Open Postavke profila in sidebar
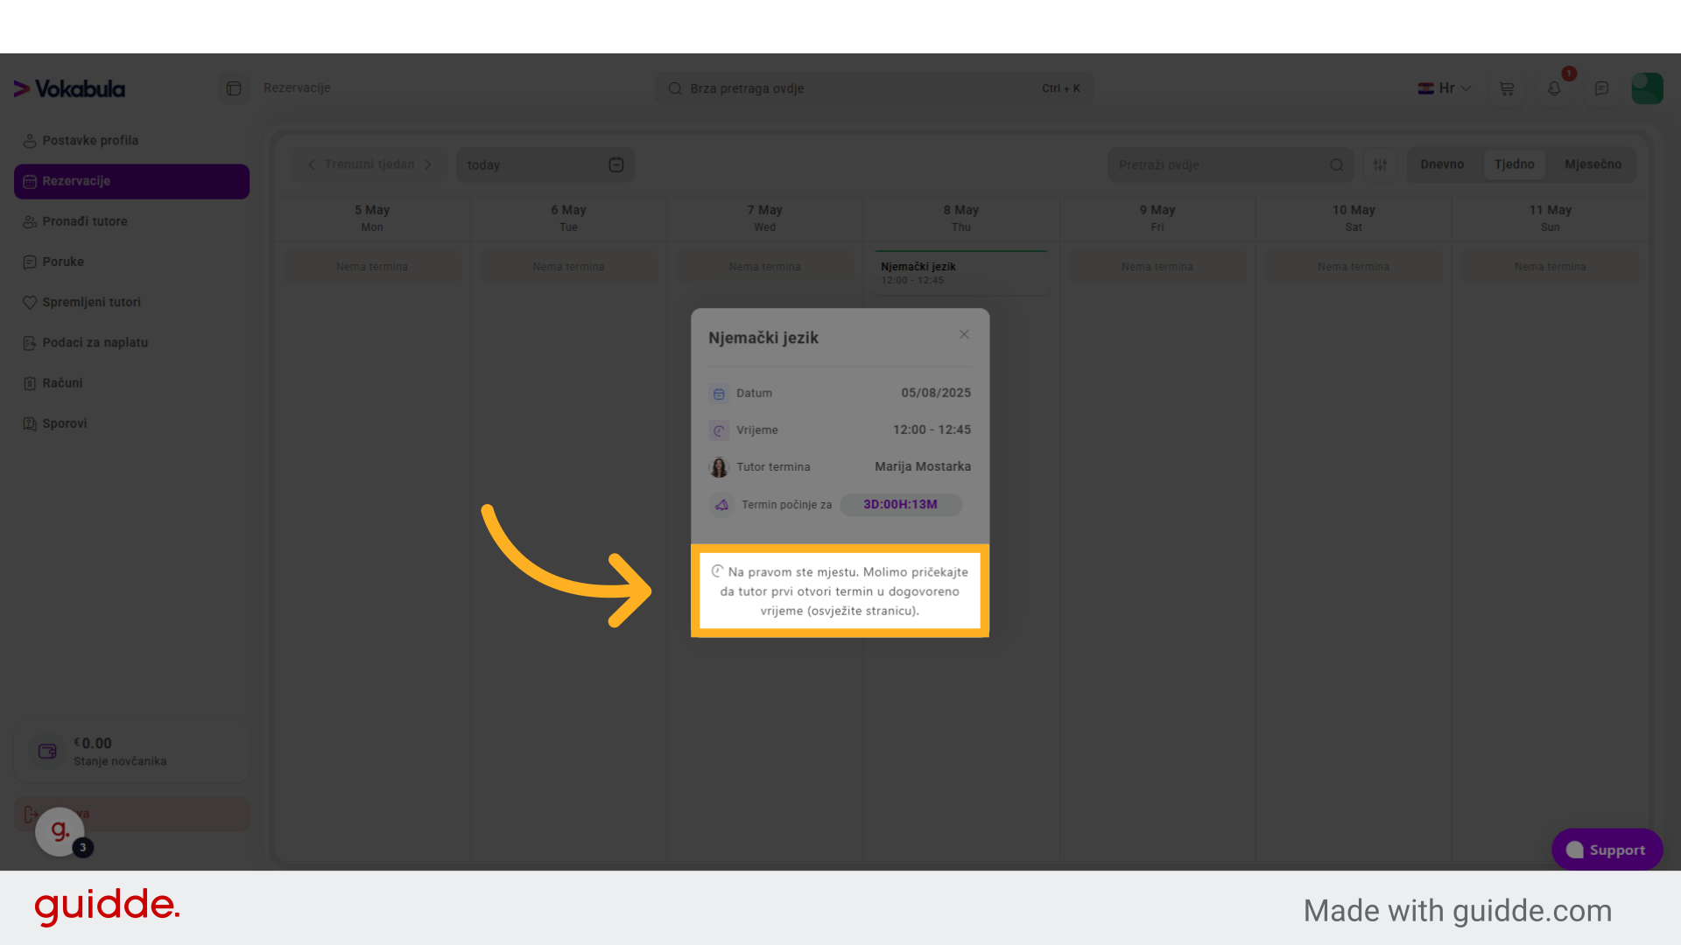Image resolution: width=1681 pixels, height=945 pixels. (131, 141)
